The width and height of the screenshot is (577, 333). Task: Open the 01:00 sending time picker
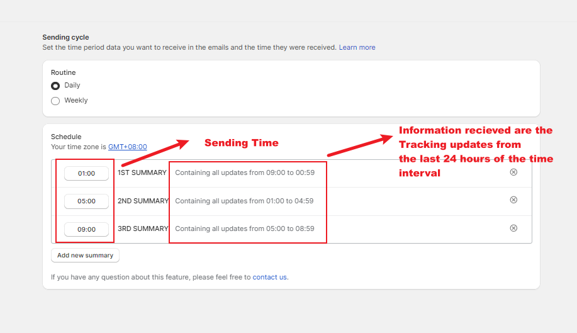point(86,173)
